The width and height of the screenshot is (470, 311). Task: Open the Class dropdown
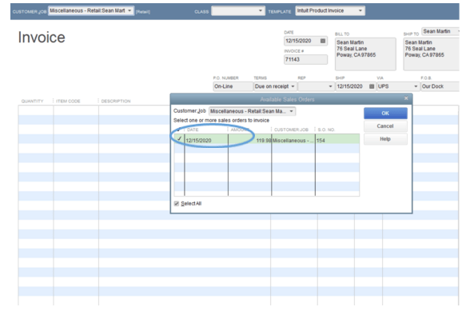coord(261,11)
